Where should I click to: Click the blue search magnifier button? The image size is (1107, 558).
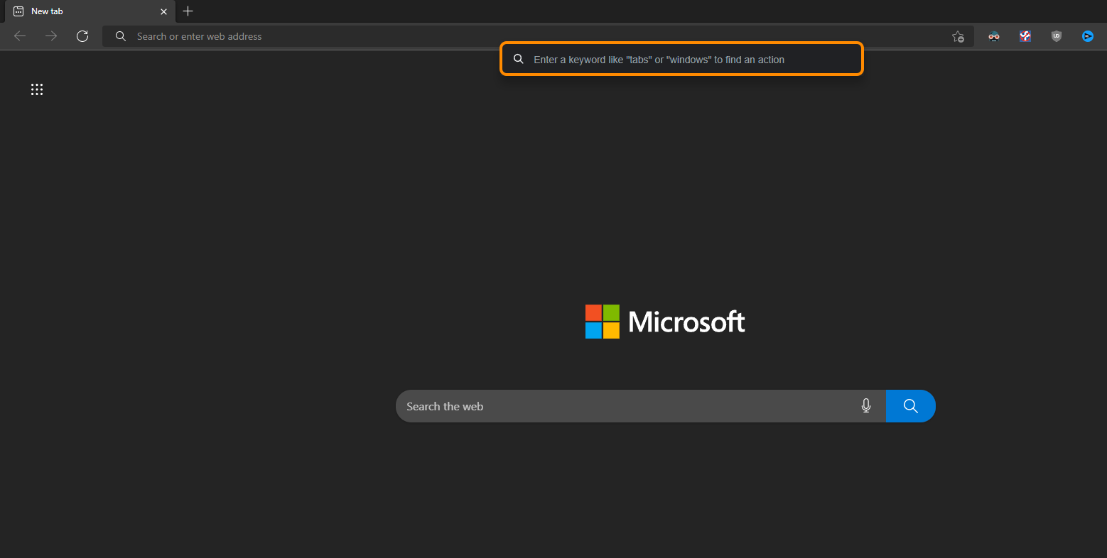click(911, 406)
